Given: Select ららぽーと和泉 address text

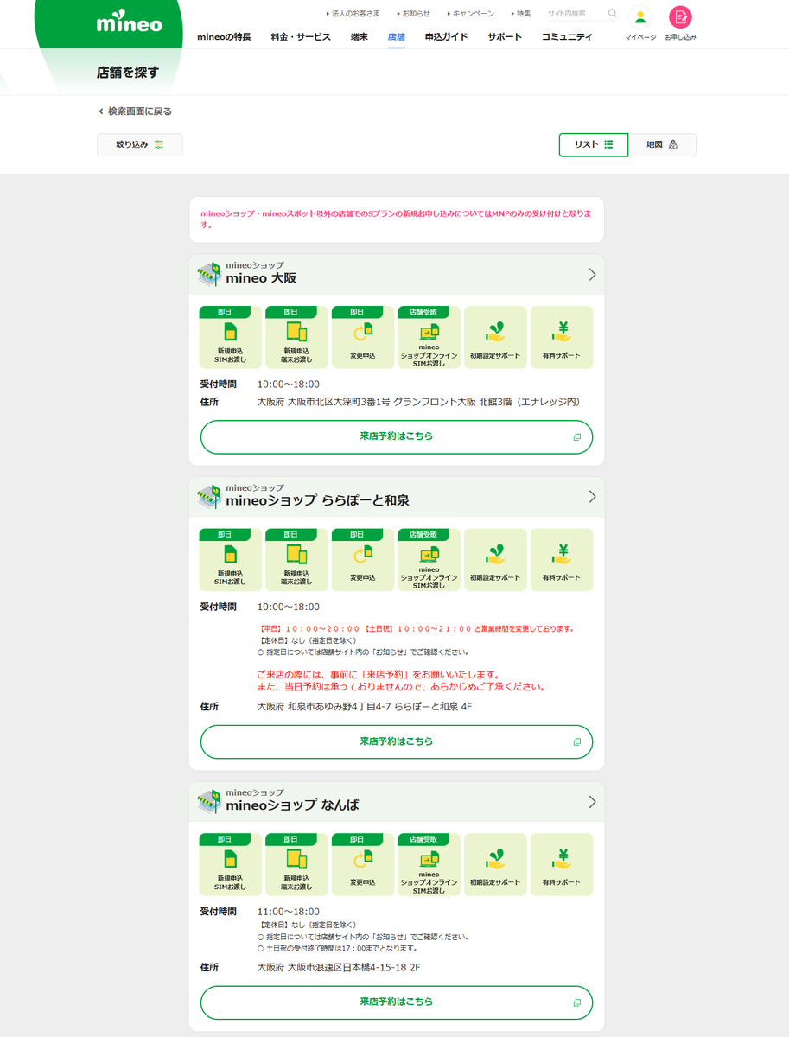Looking at the screenshot, I should click(365, 707).
